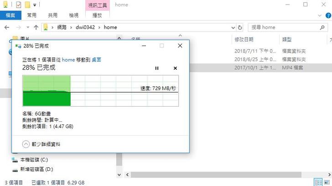Image resolution: width=332 pixels, height=186 pixels.
Task: Click the Explorer window system icon
Action: (x=5, y=5)
